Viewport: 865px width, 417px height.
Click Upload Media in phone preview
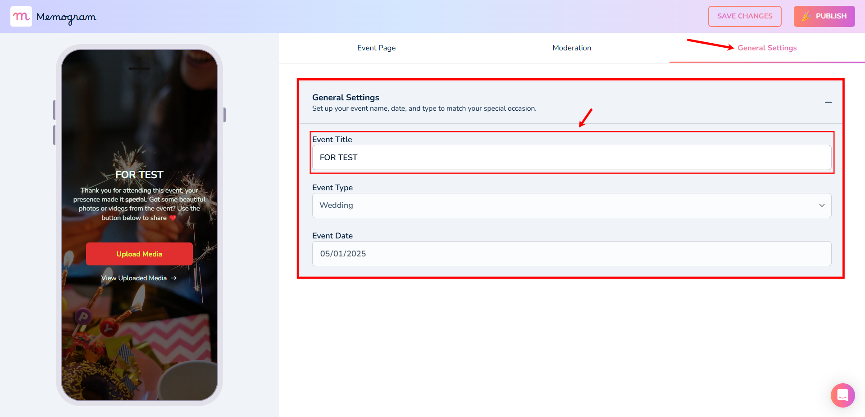(139, 254)
